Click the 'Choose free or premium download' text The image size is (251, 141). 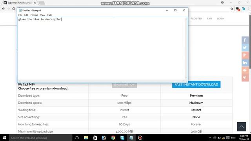43,89
